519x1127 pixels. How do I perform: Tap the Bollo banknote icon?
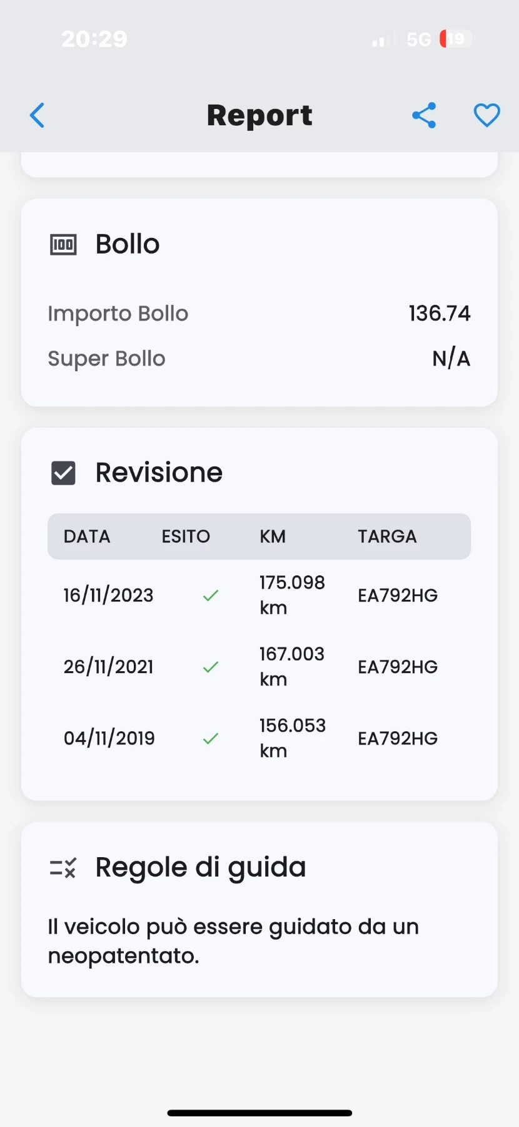(63, 244)
